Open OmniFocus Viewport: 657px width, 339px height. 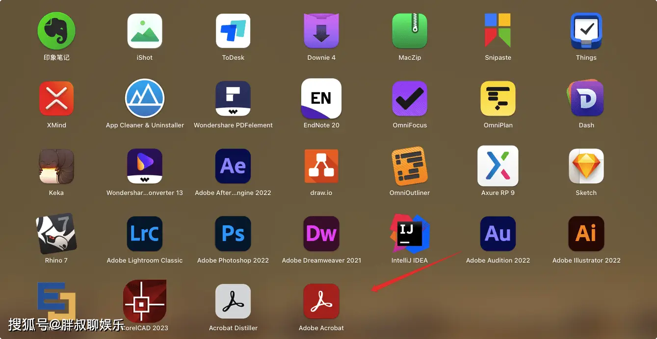(x=409, y=98)
